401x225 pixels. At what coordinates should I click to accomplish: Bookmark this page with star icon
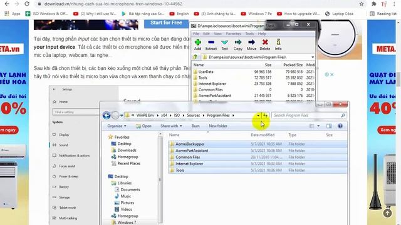coord(362,4)
